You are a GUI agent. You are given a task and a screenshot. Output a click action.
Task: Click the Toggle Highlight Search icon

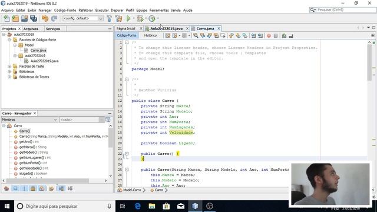coord(216,35)
